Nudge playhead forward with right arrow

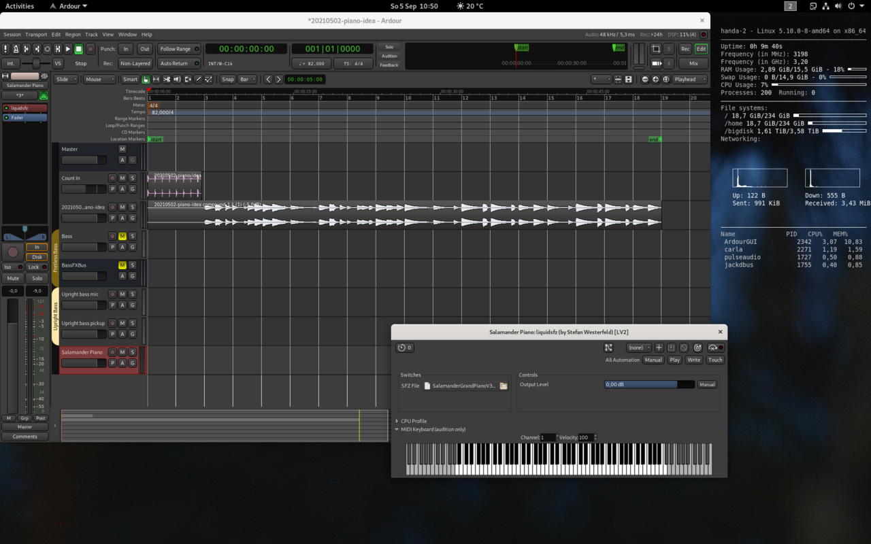[x=278, y=80]
